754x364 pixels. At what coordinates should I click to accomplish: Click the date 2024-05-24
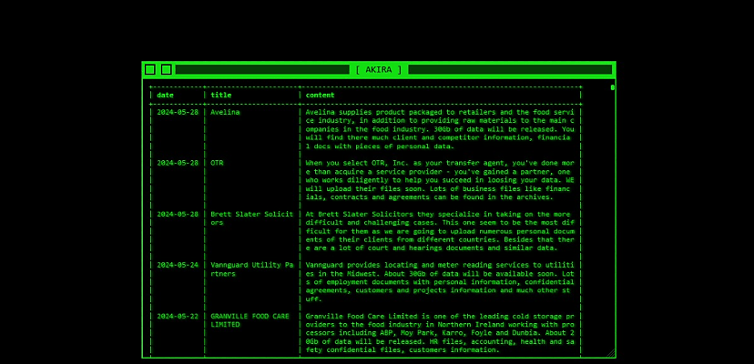pos(178,265)
